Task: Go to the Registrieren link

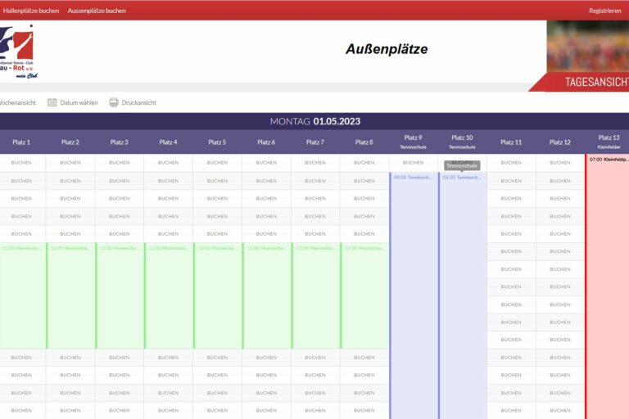Action: tap(604, 11)
